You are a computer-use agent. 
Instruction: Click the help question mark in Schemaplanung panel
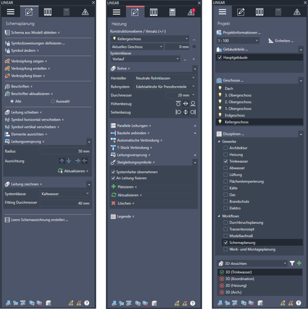[87, 303]
